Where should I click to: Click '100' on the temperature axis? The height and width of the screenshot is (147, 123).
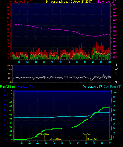[115, 92]
